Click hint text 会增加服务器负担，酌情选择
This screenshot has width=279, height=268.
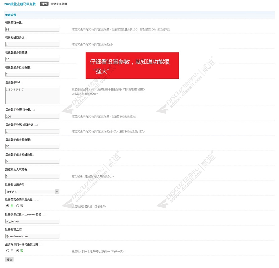[x=89, y=206]
